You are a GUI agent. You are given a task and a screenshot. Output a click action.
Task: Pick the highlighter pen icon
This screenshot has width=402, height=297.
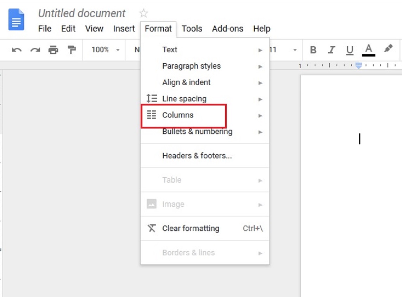388,49
